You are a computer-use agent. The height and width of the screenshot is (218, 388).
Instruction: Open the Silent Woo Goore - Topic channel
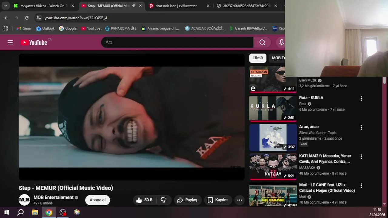pyautogui.click(x=318, y=133)
